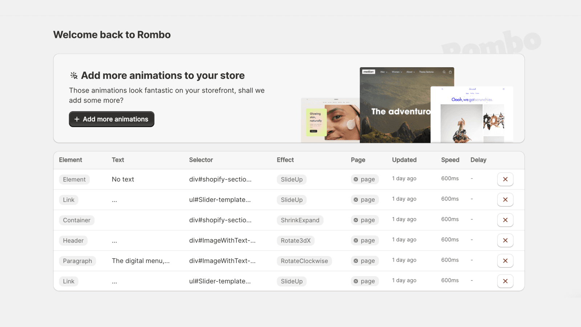Delete the bottom Link row animation
Image resolution: width=581 pixels, height=327 pixels.
tap(505, 281)
